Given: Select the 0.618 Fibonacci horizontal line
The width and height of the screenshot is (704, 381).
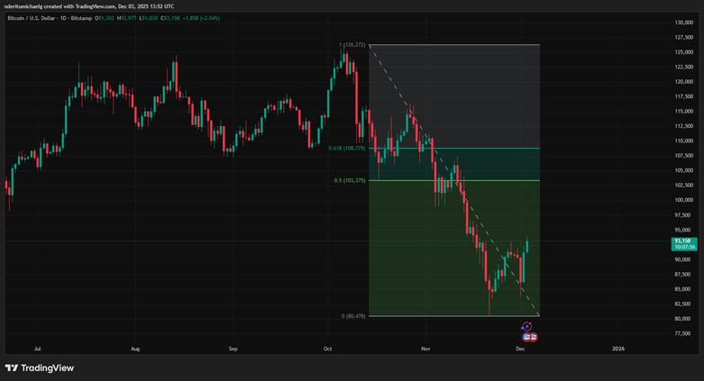Looking at the screenshot, I should 454,148.
